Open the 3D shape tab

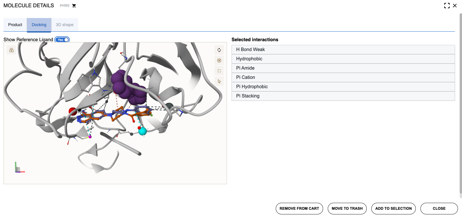65,25
